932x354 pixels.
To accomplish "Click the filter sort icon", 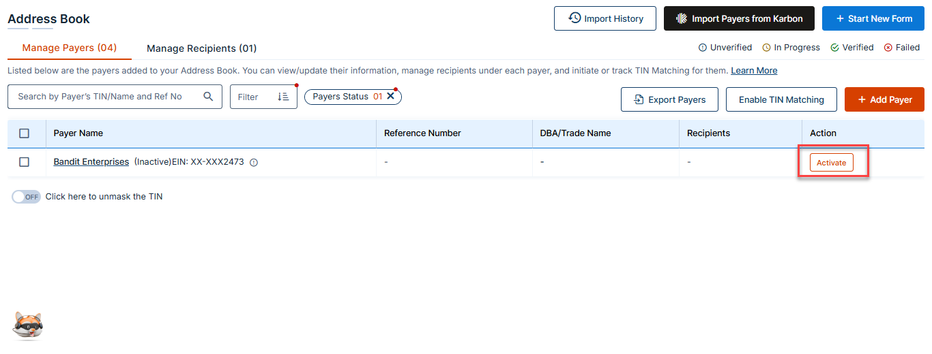I will point(283,97).
